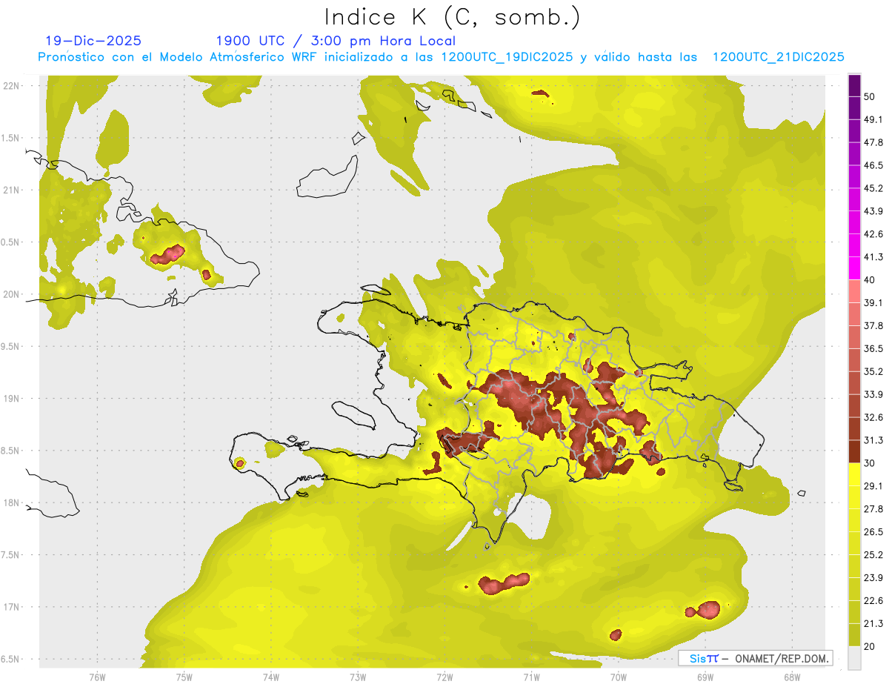Click the dark purple swatch above 50
Viewport: 889px width, 687px height.
pyautogui.click(x=854, y=86)
